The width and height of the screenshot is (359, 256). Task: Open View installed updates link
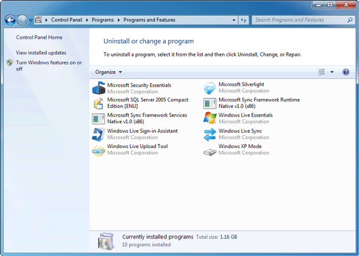41,53
